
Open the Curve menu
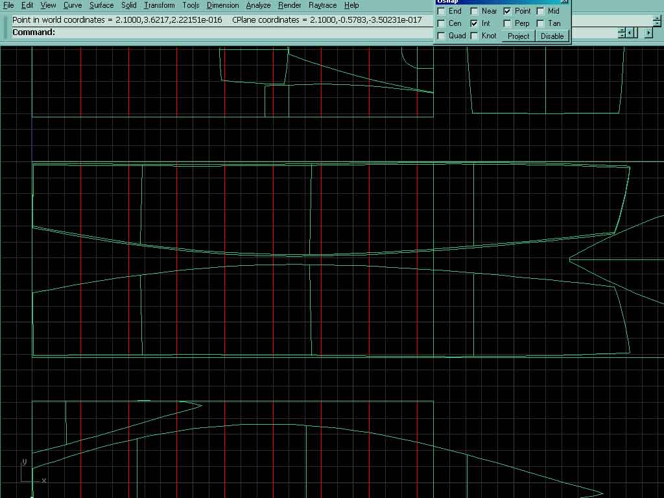(73, 5)
